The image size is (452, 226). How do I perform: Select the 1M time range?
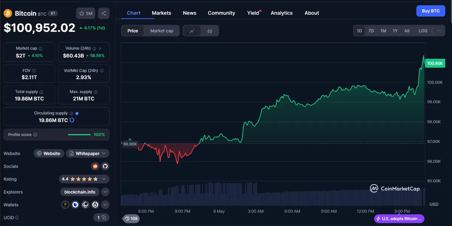click(383, 31)
